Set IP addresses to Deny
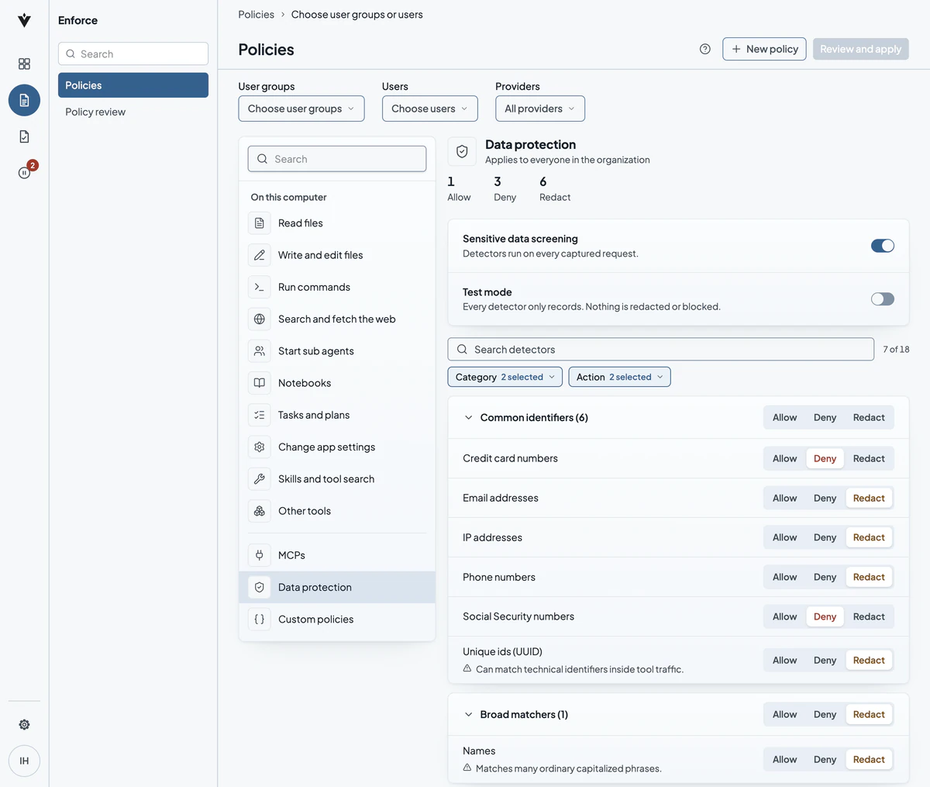Viewport: 930px width, 787px height. coord(825,537)
